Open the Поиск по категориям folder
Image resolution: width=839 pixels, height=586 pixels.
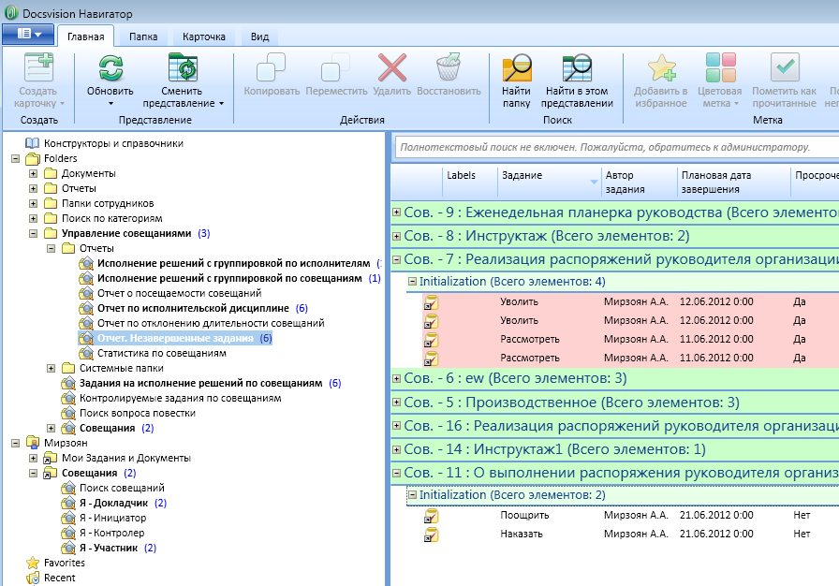111,218
